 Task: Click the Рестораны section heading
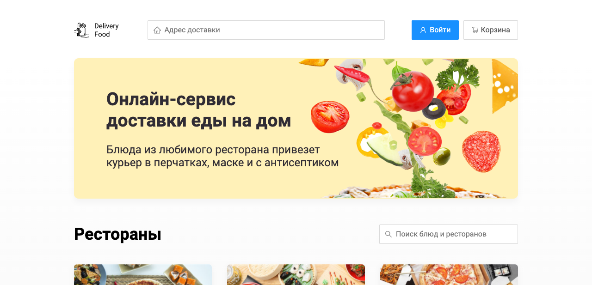[x=117, y=234]
